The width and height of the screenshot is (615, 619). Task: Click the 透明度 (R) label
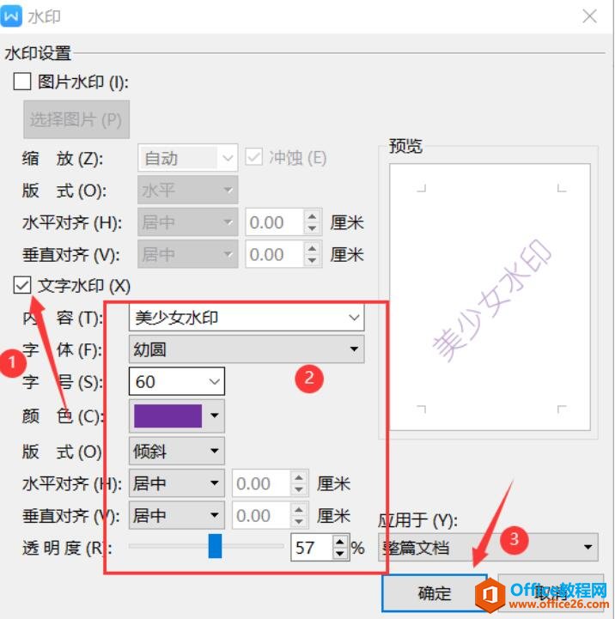point(67,548)
